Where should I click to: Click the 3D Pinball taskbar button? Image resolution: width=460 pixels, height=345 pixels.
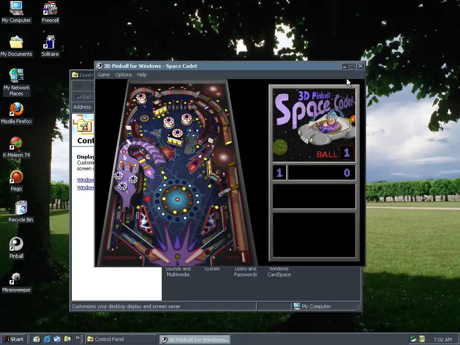(x=195, y=340)
